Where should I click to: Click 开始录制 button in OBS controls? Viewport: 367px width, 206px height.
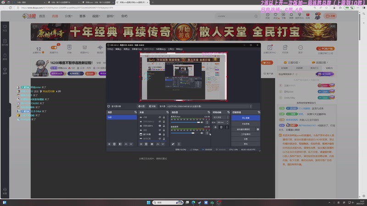(245, 124)
